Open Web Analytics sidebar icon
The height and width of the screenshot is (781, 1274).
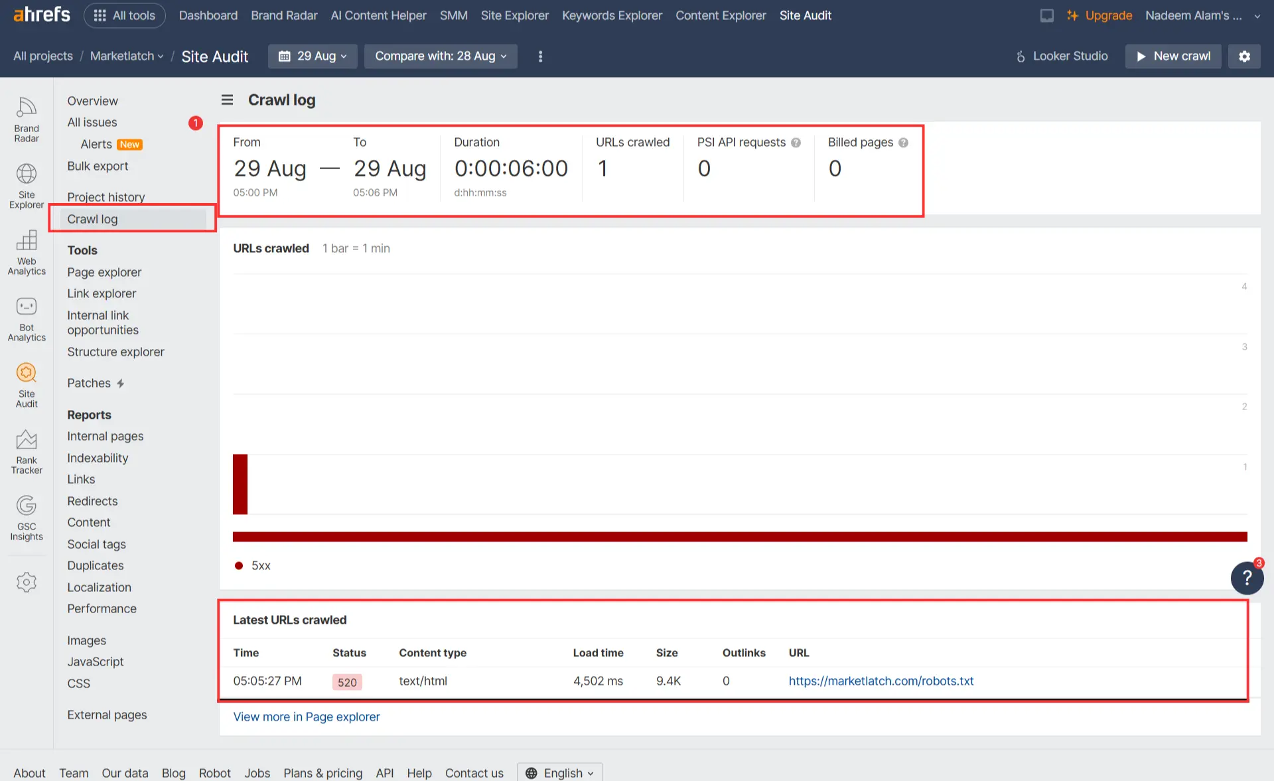pos(27,252)
